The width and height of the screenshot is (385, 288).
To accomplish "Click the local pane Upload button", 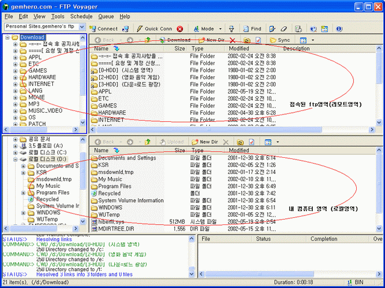I will (171, 142).
